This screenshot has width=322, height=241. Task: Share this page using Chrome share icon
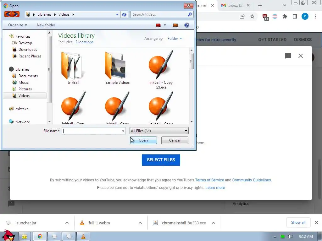[x=242, y=17]
